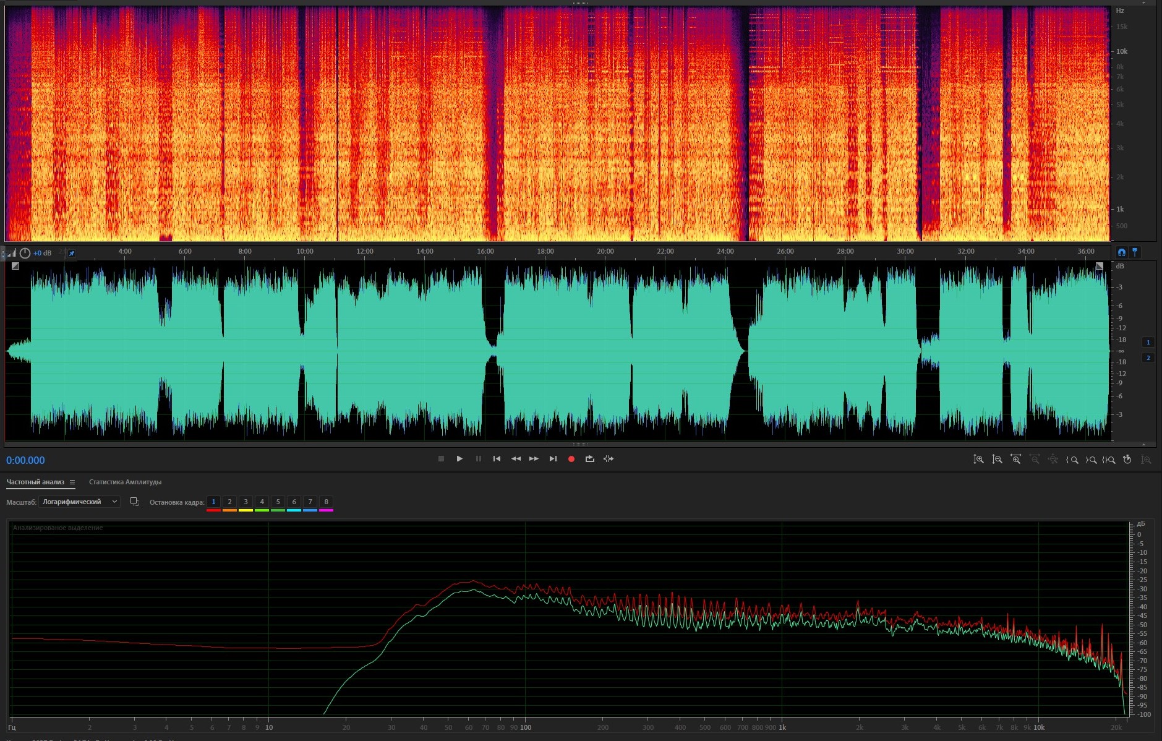Toggle channel 1 enable button
The width and height of the screenshot is (1162, 741).
[x=1148, y=342]
